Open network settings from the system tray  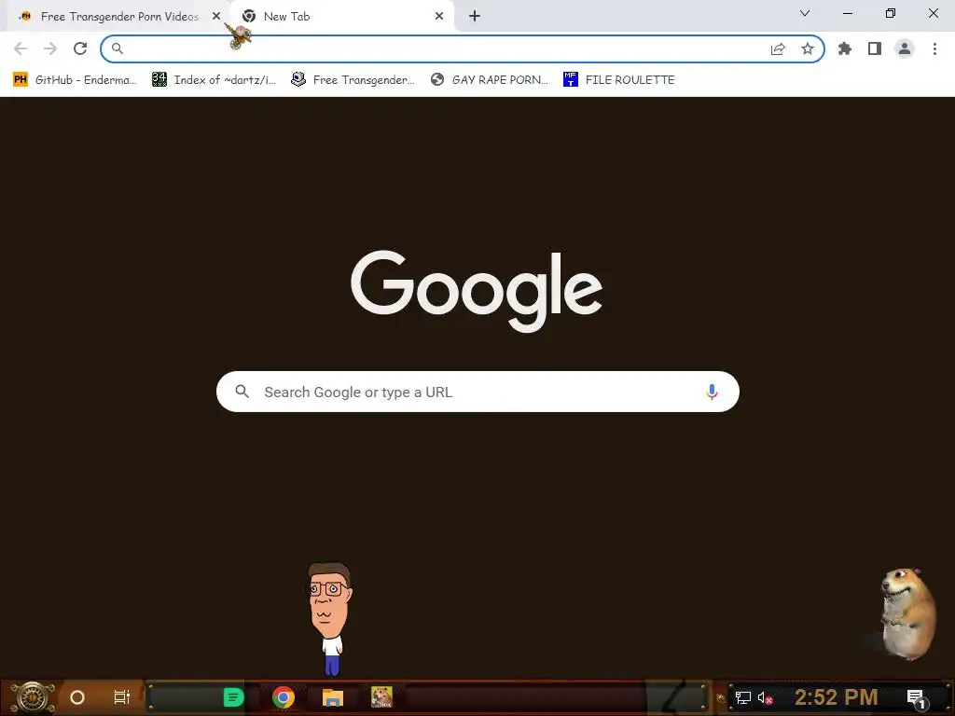tap(743, 697)
